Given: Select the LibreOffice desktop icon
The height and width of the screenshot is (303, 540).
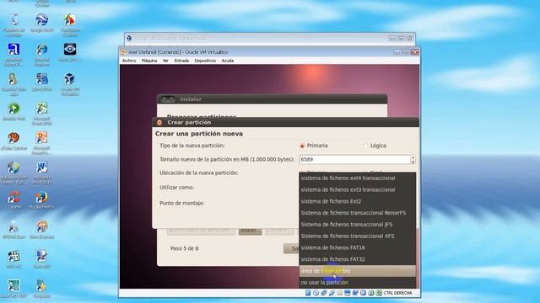Looking at the screenshot, I should click(42, 82).
